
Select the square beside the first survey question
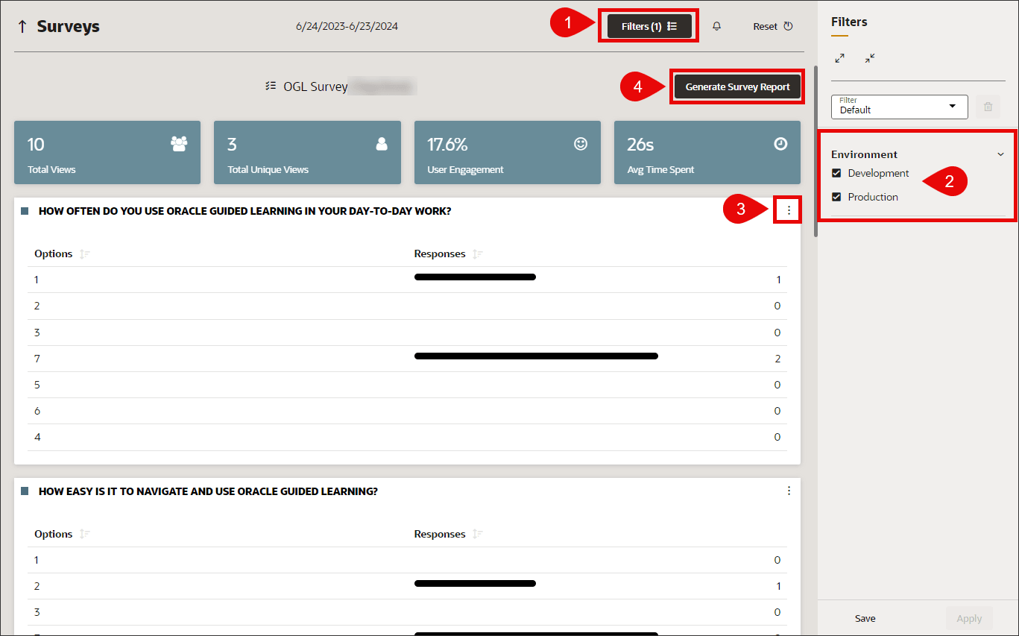pyautogui.click(x=23, y=210)
